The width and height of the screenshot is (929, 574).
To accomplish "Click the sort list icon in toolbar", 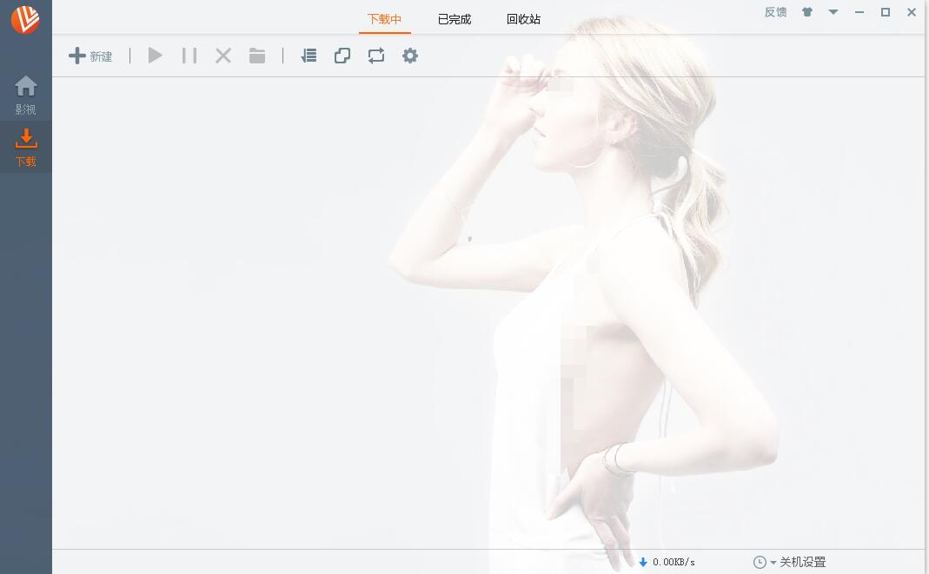I will (x=309, y=56).
